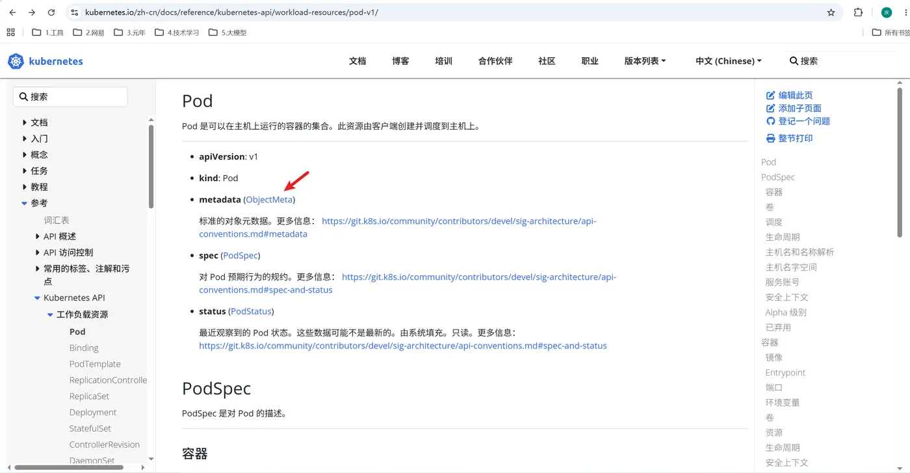Open the api-conventions.md#metadata link
This screenshot has width=910, height=473.
(398, 228)
